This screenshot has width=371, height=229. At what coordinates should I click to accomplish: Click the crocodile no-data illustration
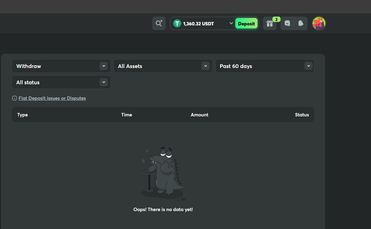[163, 173]
